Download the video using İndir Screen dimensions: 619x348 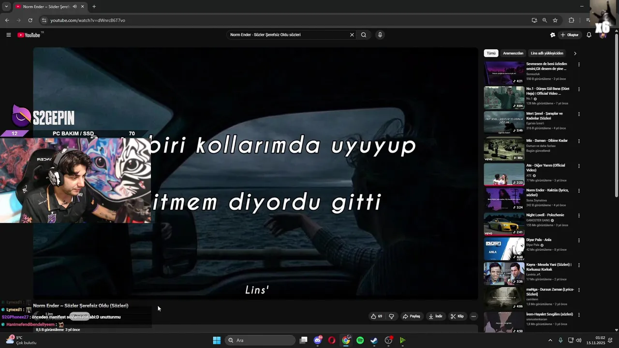(x=436, y=316)
